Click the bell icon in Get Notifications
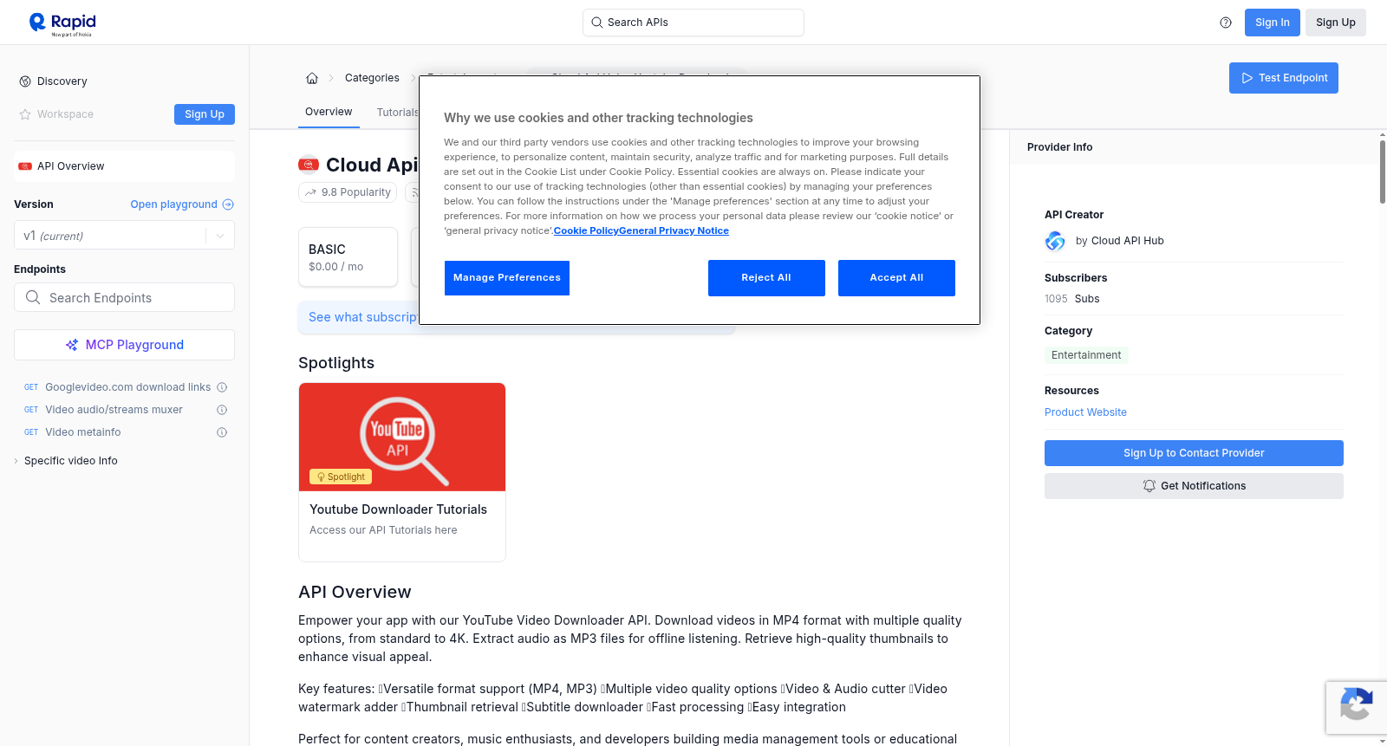The image size is (1387, 746). [1149, 486]
